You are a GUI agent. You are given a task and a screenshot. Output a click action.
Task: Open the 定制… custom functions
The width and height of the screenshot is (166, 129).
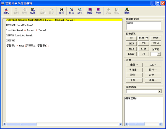tap(153, 75)
